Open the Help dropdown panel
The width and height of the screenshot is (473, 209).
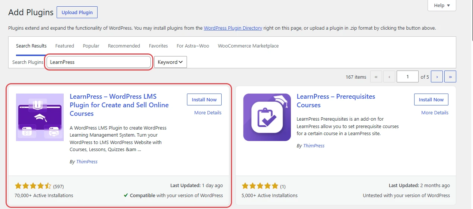point(442,6)
